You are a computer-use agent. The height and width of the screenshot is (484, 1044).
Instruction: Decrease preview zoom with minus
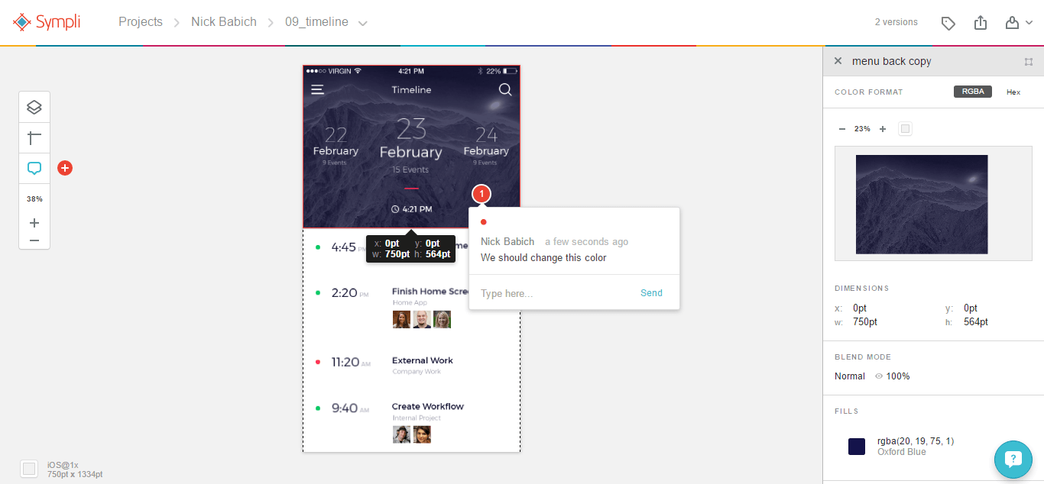click(842, 129)
